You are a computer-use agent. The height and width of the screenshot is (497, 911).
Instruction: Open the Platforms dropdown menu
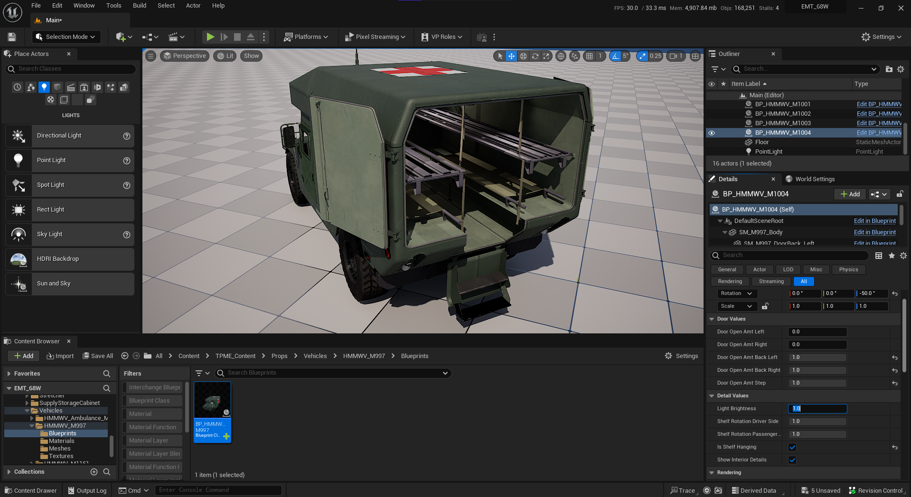306,37
